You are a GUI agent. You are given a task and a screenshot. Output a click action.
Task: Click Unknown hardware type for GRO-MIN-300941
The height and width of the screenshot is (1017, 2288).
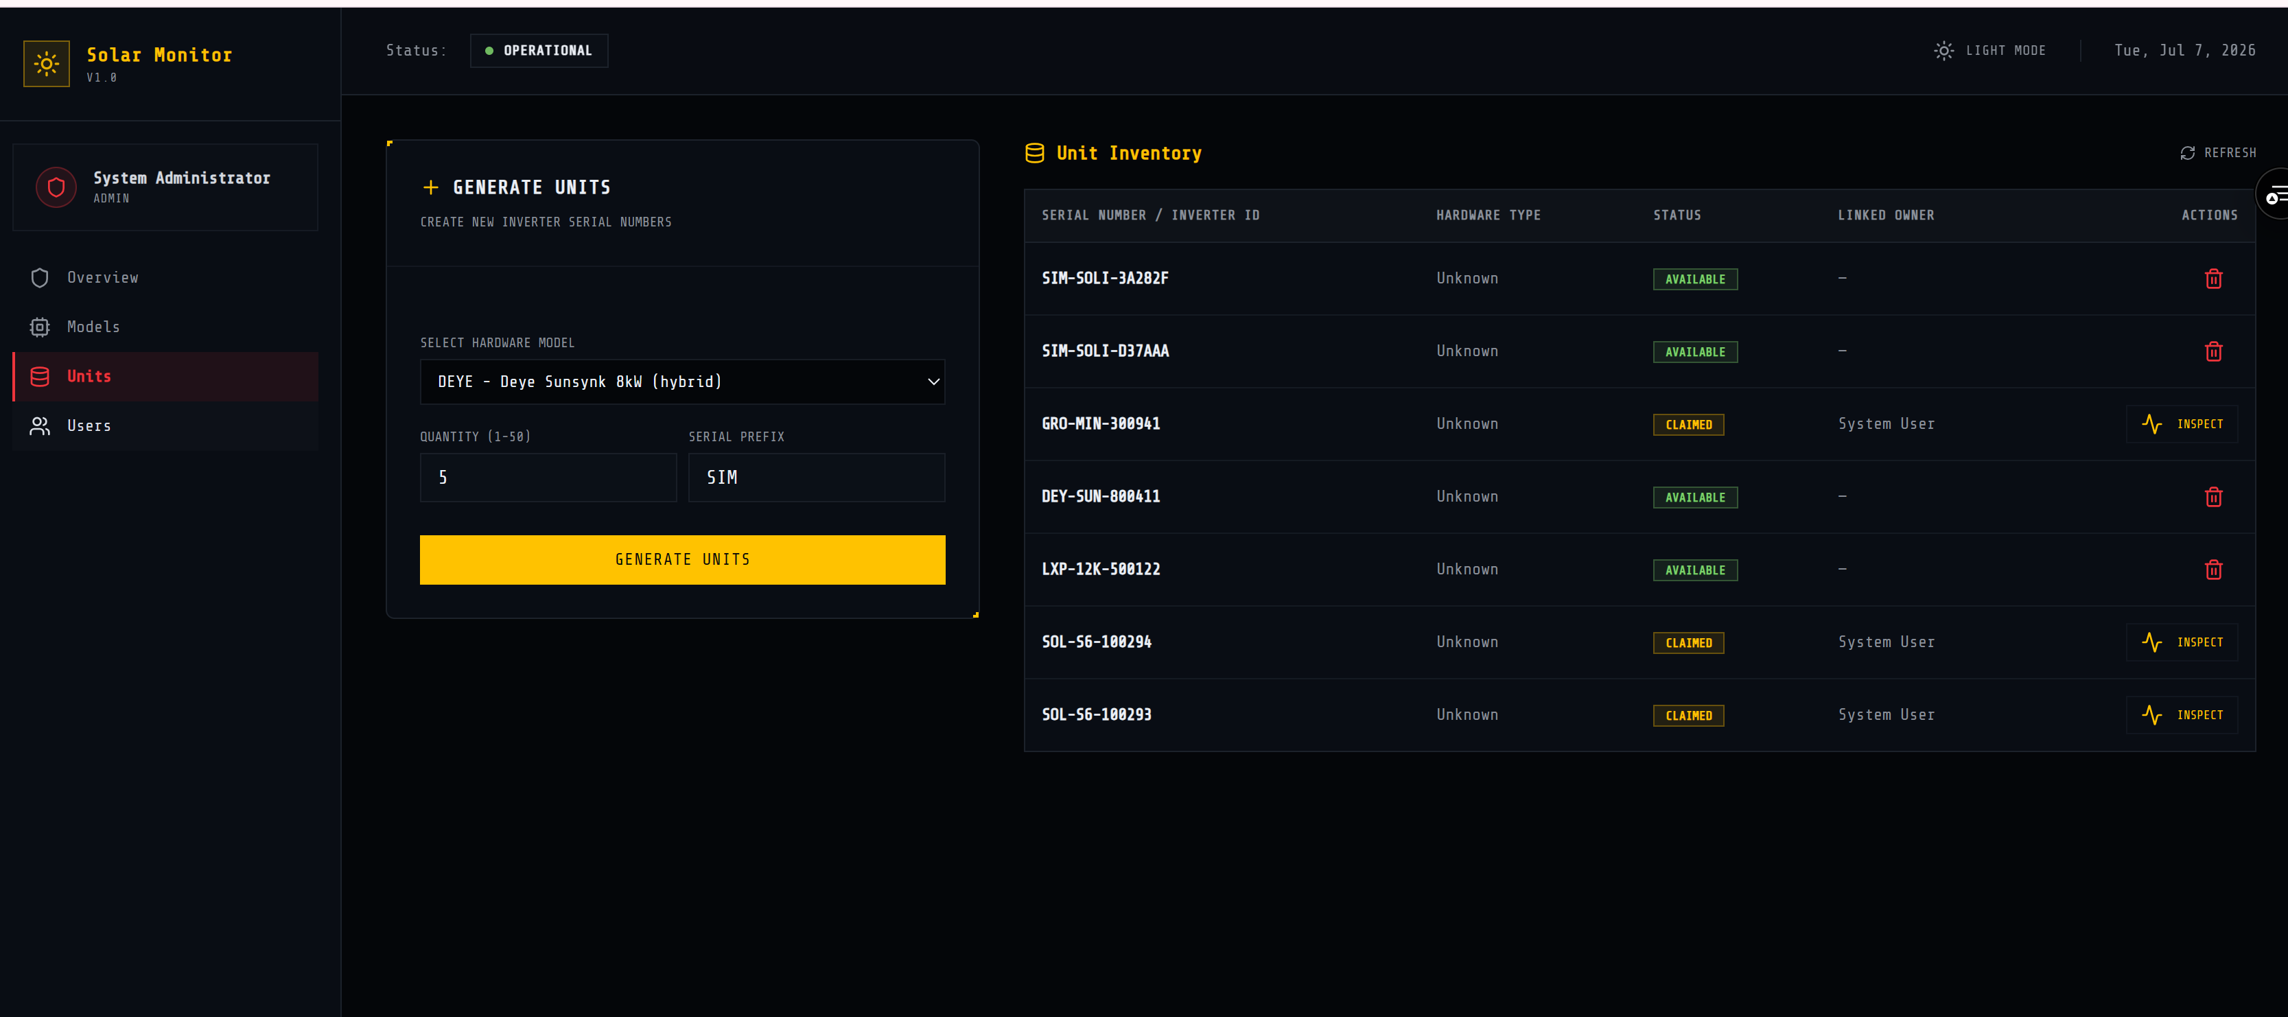click(1467, 425)
